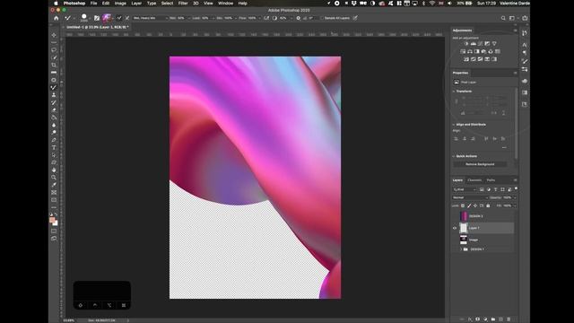Click the foreground color swatch
This screenshot has width=574, height=323.
click(52, 220)
